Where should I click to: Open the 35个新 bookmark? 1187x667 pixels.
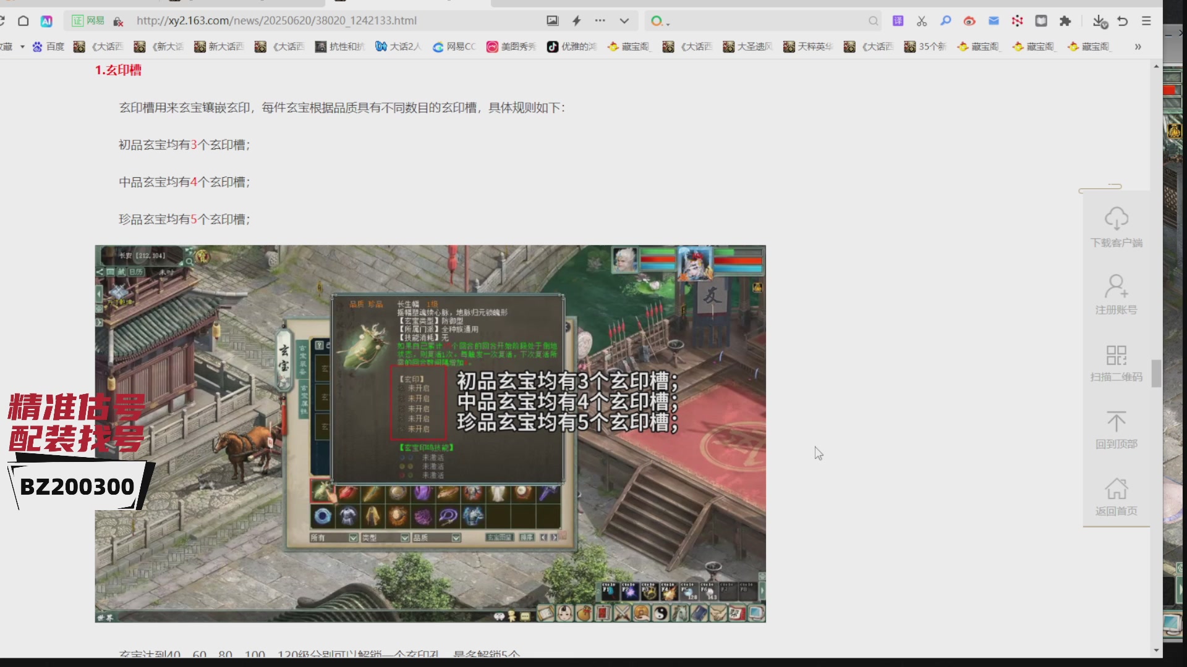click(x=925, y=46)
